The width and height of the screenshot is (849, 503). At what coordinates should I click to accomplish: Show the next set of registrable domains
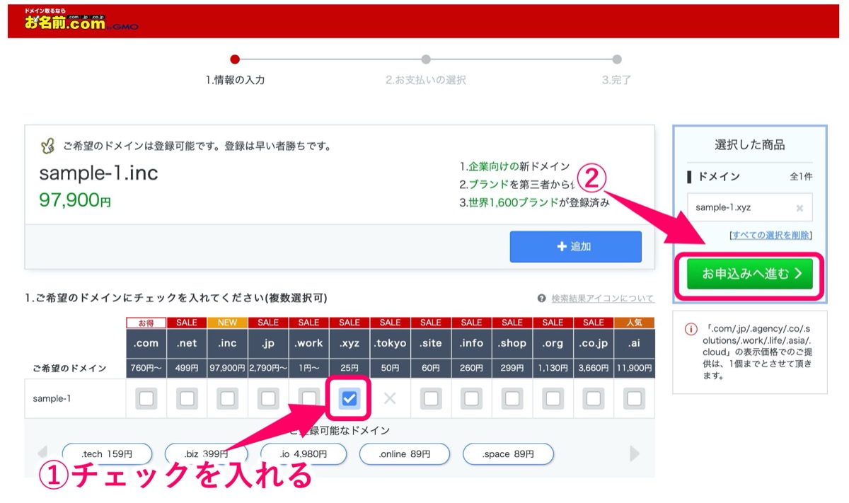coord(634,453)
